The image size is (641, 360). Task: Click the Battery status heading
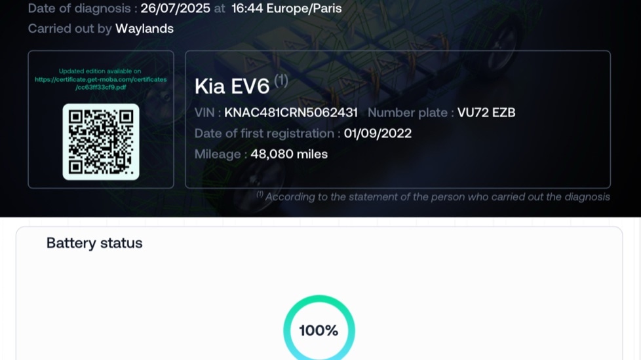[94, 243]
